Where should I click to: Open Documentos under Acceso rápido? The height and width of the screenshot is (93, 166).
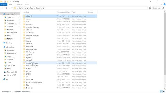tap(11, 23)
